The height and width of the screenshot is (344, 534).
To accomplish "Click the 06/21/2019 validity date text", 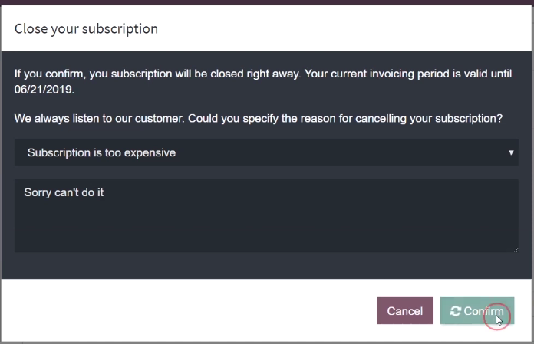I will click(x=44, y=90).
